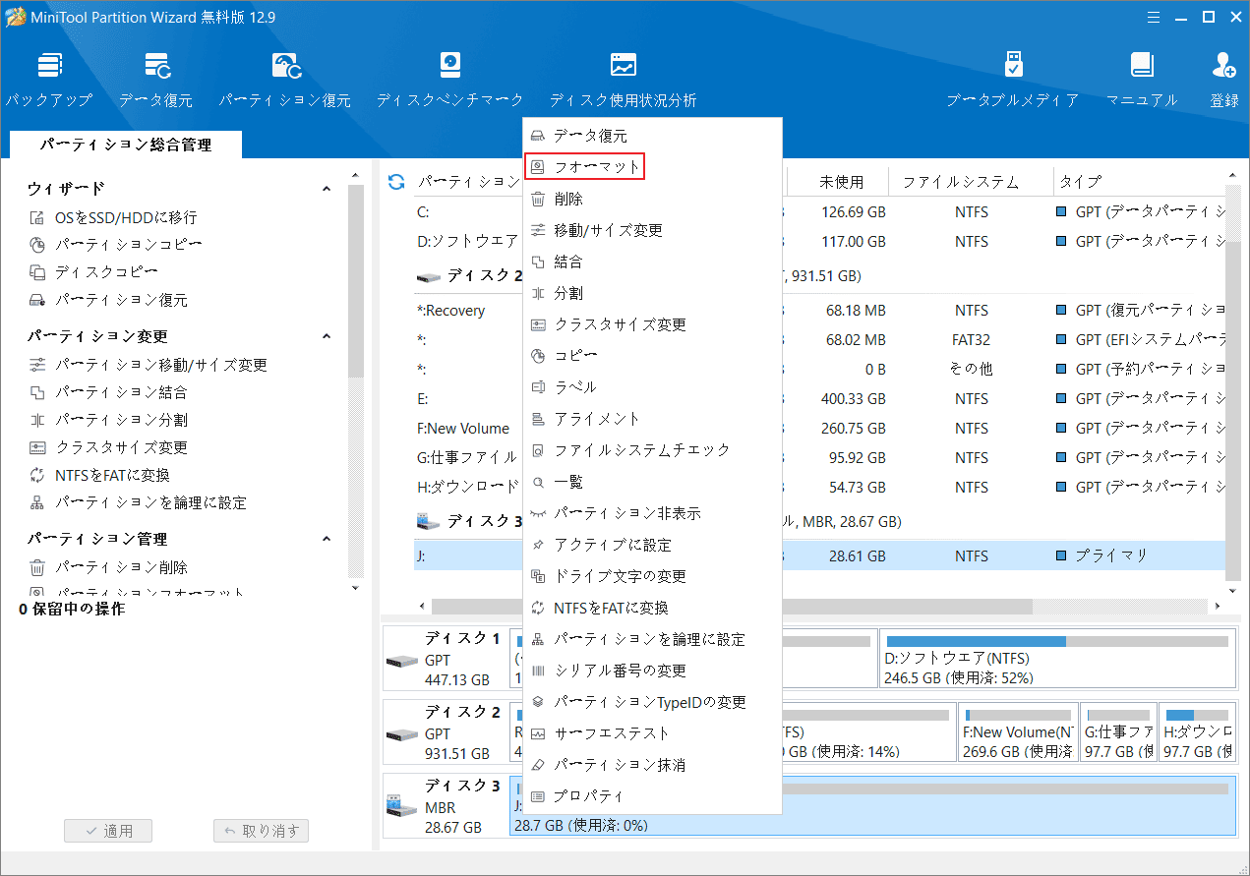
Task: Choose アライメント in the context menu
Action: pos(652,419)
